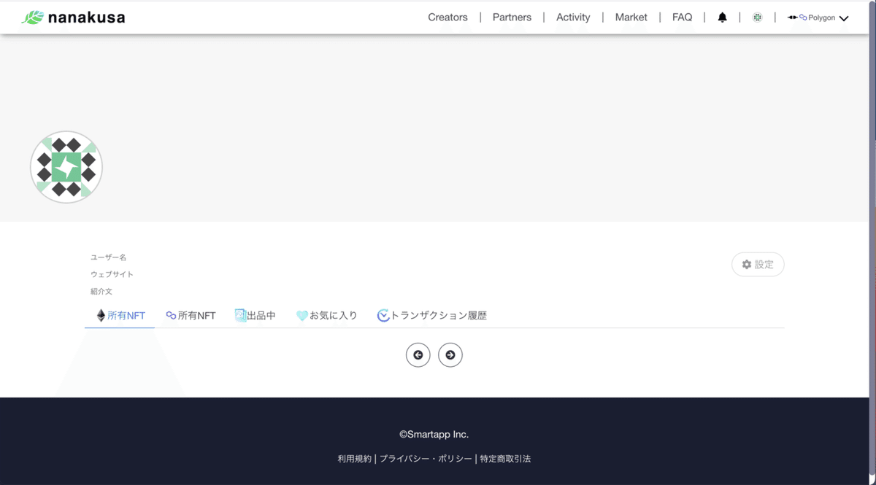Click the gear icon in the 設定 button
The width and height of the screenshot is (876, 485).
point(745,264)
